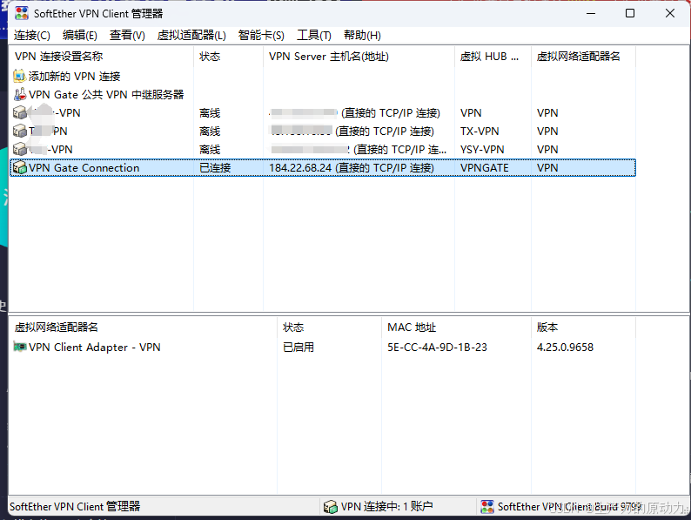Select VPN Gate 公共 VPN 中继服务器 entry

(x=106, y=94)
